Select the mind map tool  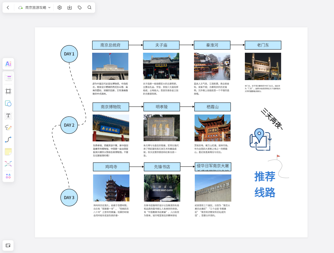[x=8, y=164]
